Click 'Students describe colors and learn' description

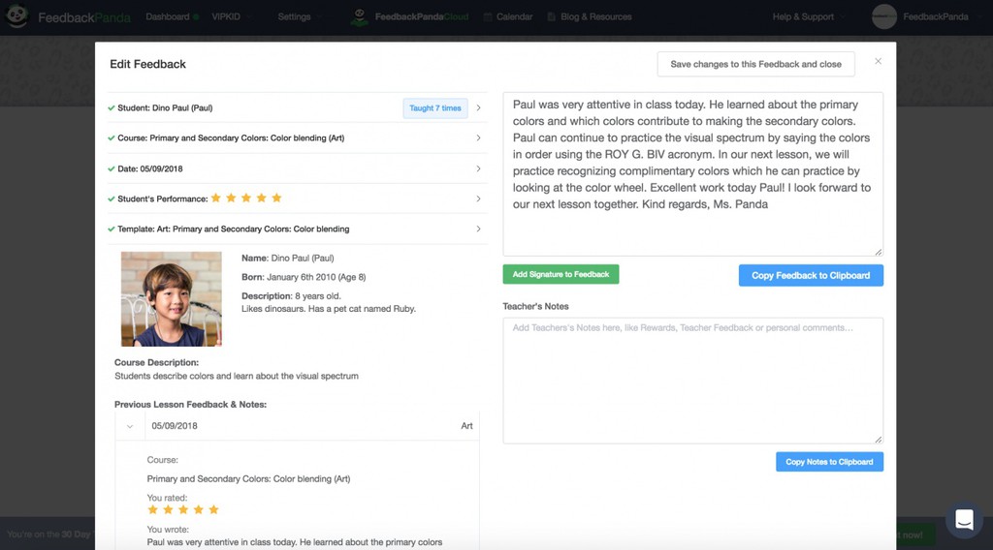pos(237,376)
